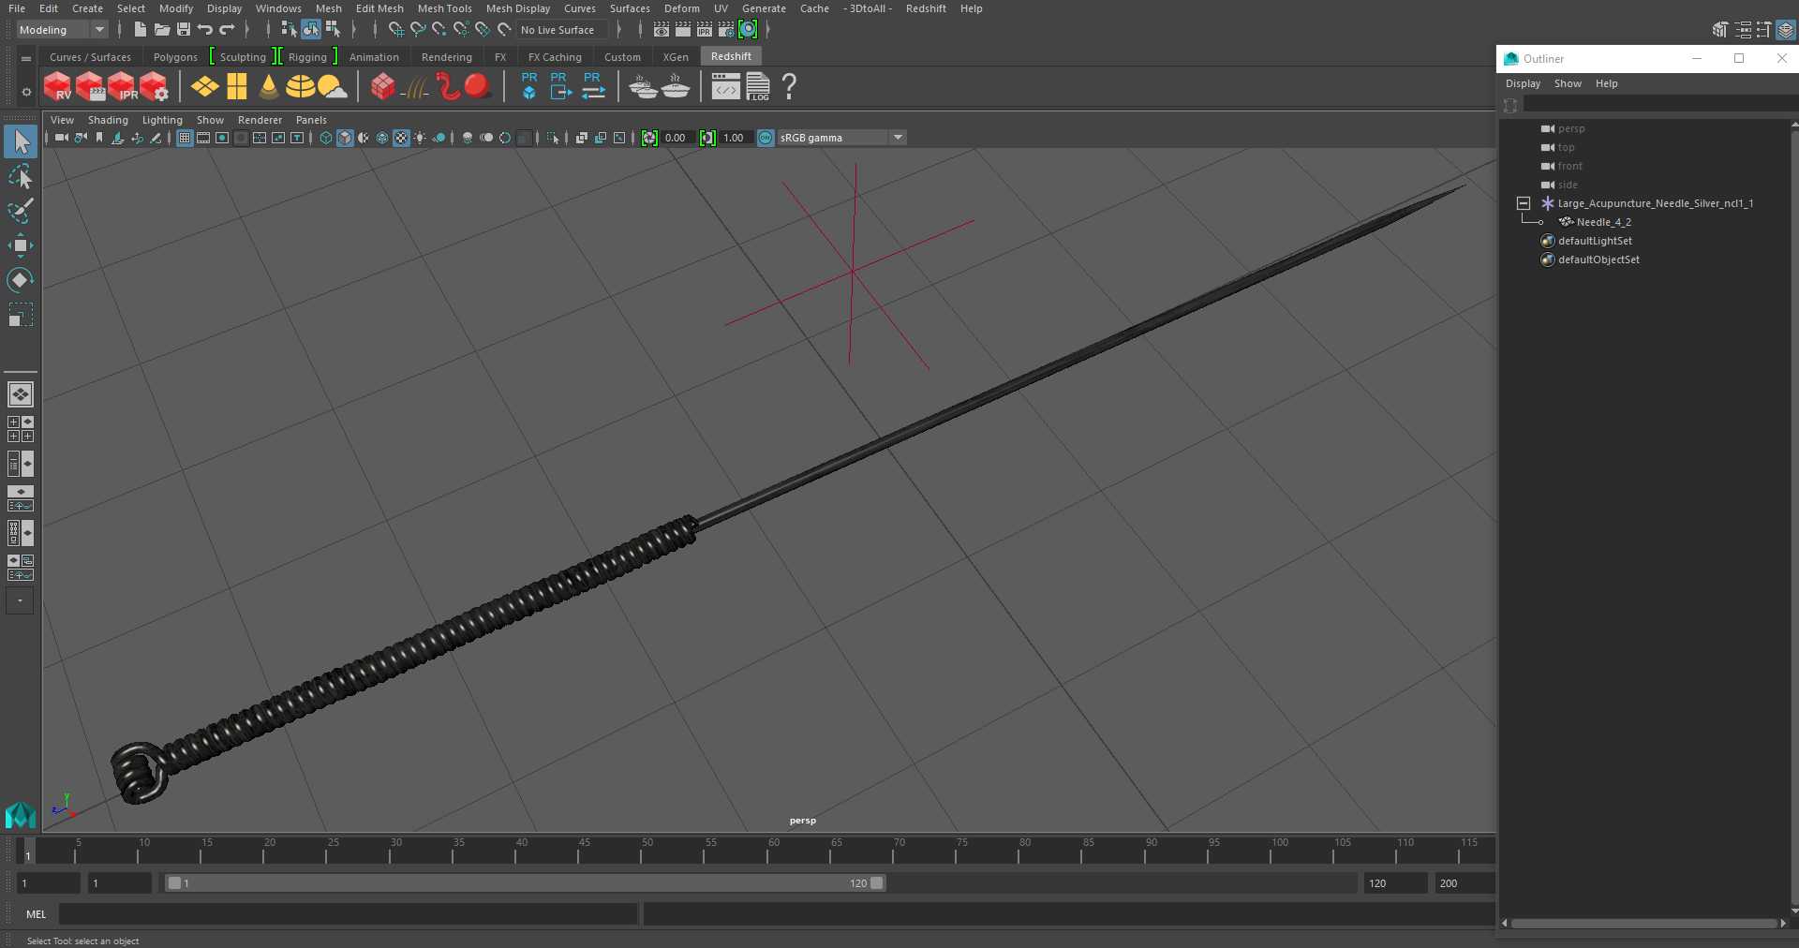
Task: Click the time range slider end handle
Action: pyautogui.click(x=876, y=883)
